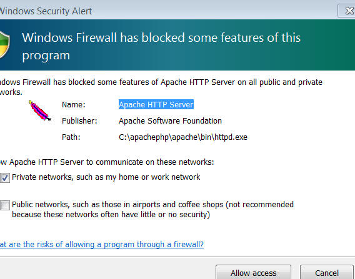Screen dimensions: 355x279
Task: Click the communicate on these networks text
Action: click(x=107, y=162)
